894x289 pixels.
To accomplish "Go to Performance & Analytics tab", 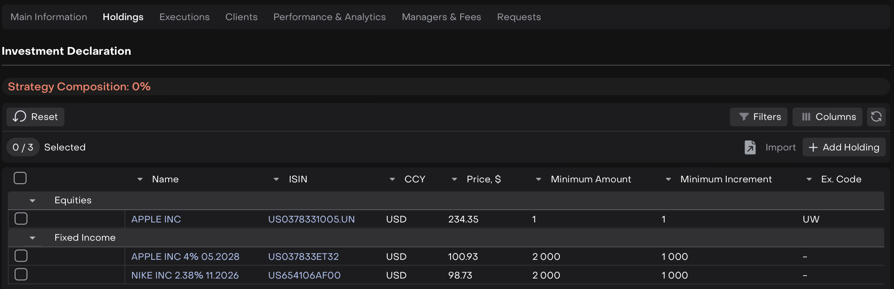I will point(329,17).
